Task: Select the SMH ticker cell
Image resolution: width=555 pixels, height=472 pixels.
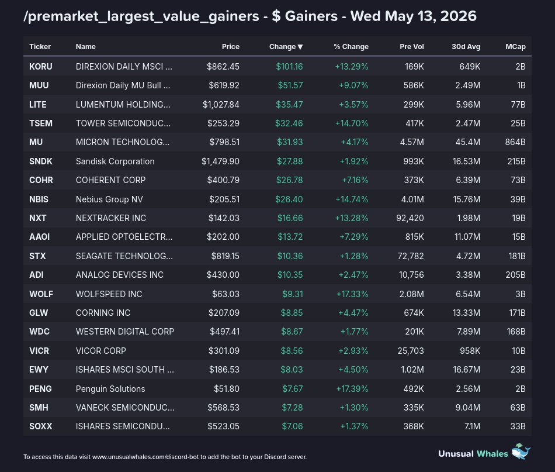Action: tap(39, 408)
